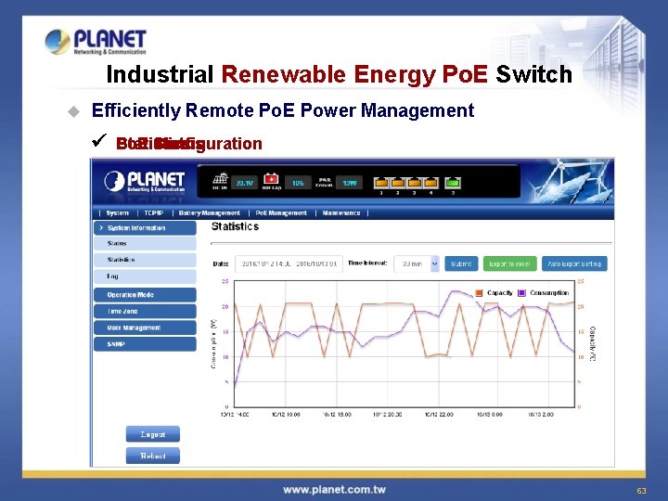
Task: Toggle Capacity orange legend swatch
Action: [x=479, y=293]
